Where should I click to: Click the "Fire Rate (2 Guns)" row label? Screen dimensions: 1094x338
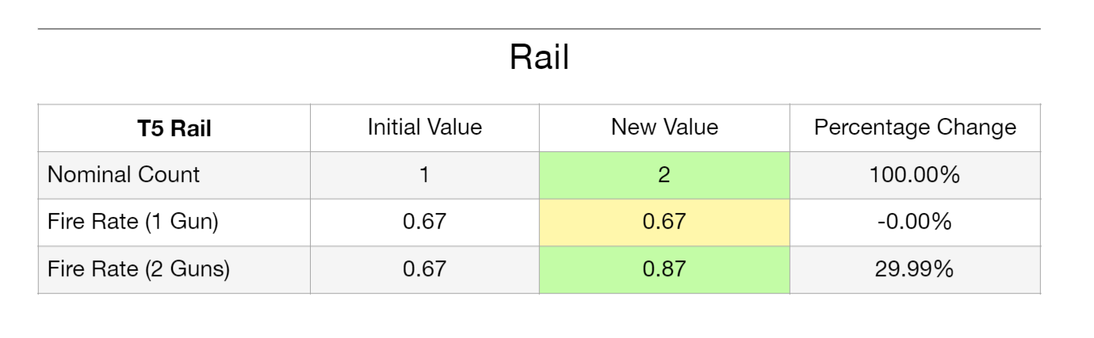[x=139, y=270]
